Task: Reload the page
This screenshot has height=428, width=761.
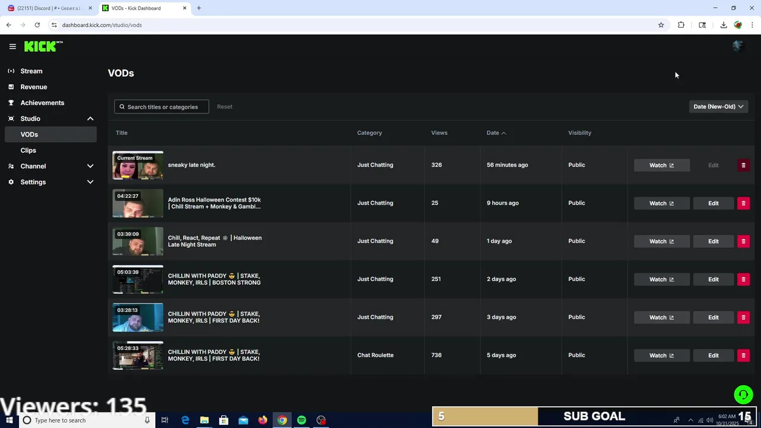Action: 37,25
